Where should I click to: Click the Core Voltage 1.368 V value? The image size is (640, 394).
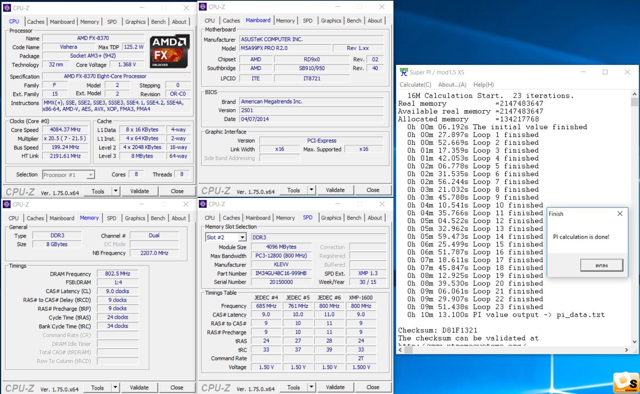click(127, 65)
